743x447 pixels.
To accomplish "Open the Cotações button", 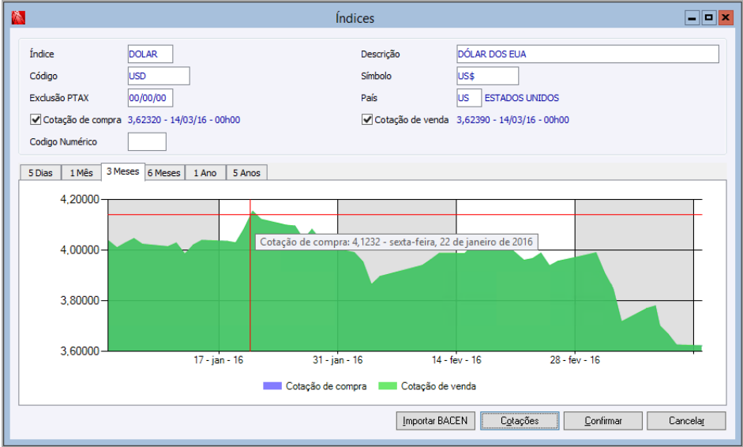I will [520, 420].
